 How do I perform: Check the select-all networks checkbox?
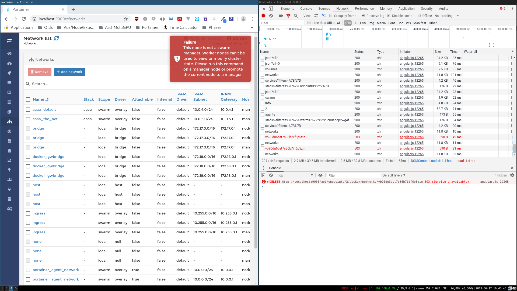[x=28, y=99]
